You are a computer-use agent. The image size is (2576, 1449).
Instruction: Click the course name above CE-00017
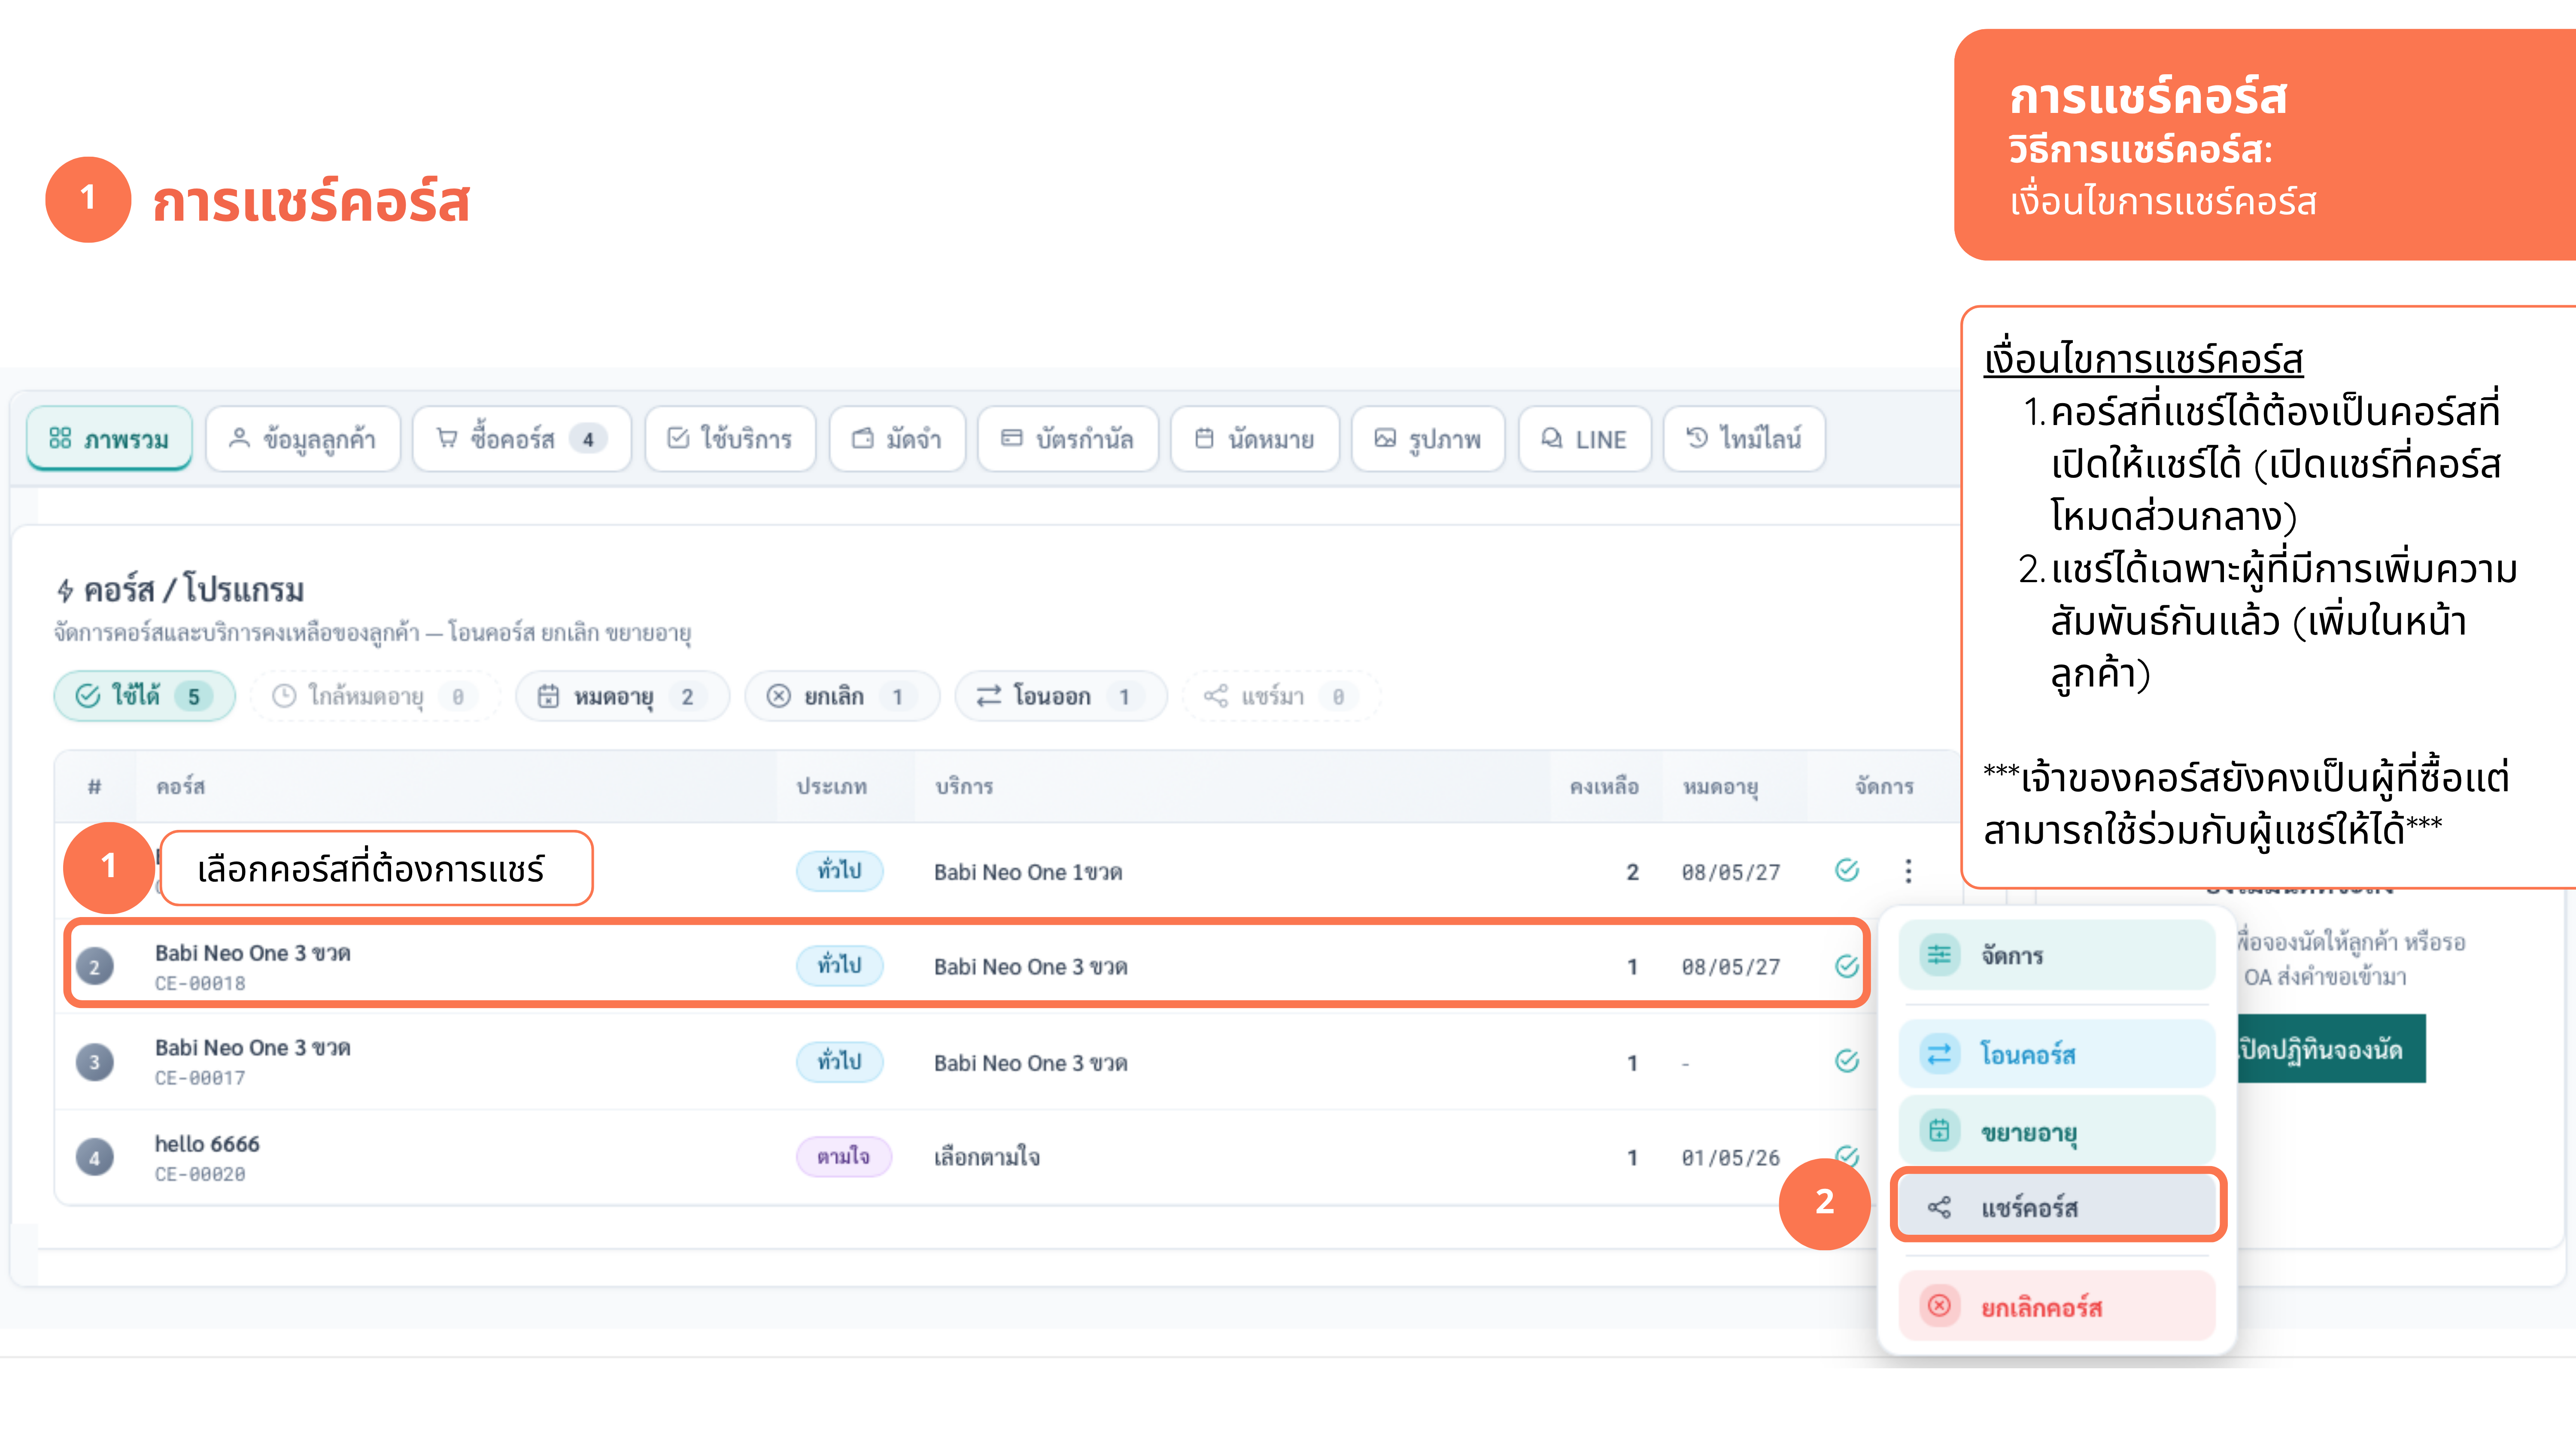point(253,1048)
